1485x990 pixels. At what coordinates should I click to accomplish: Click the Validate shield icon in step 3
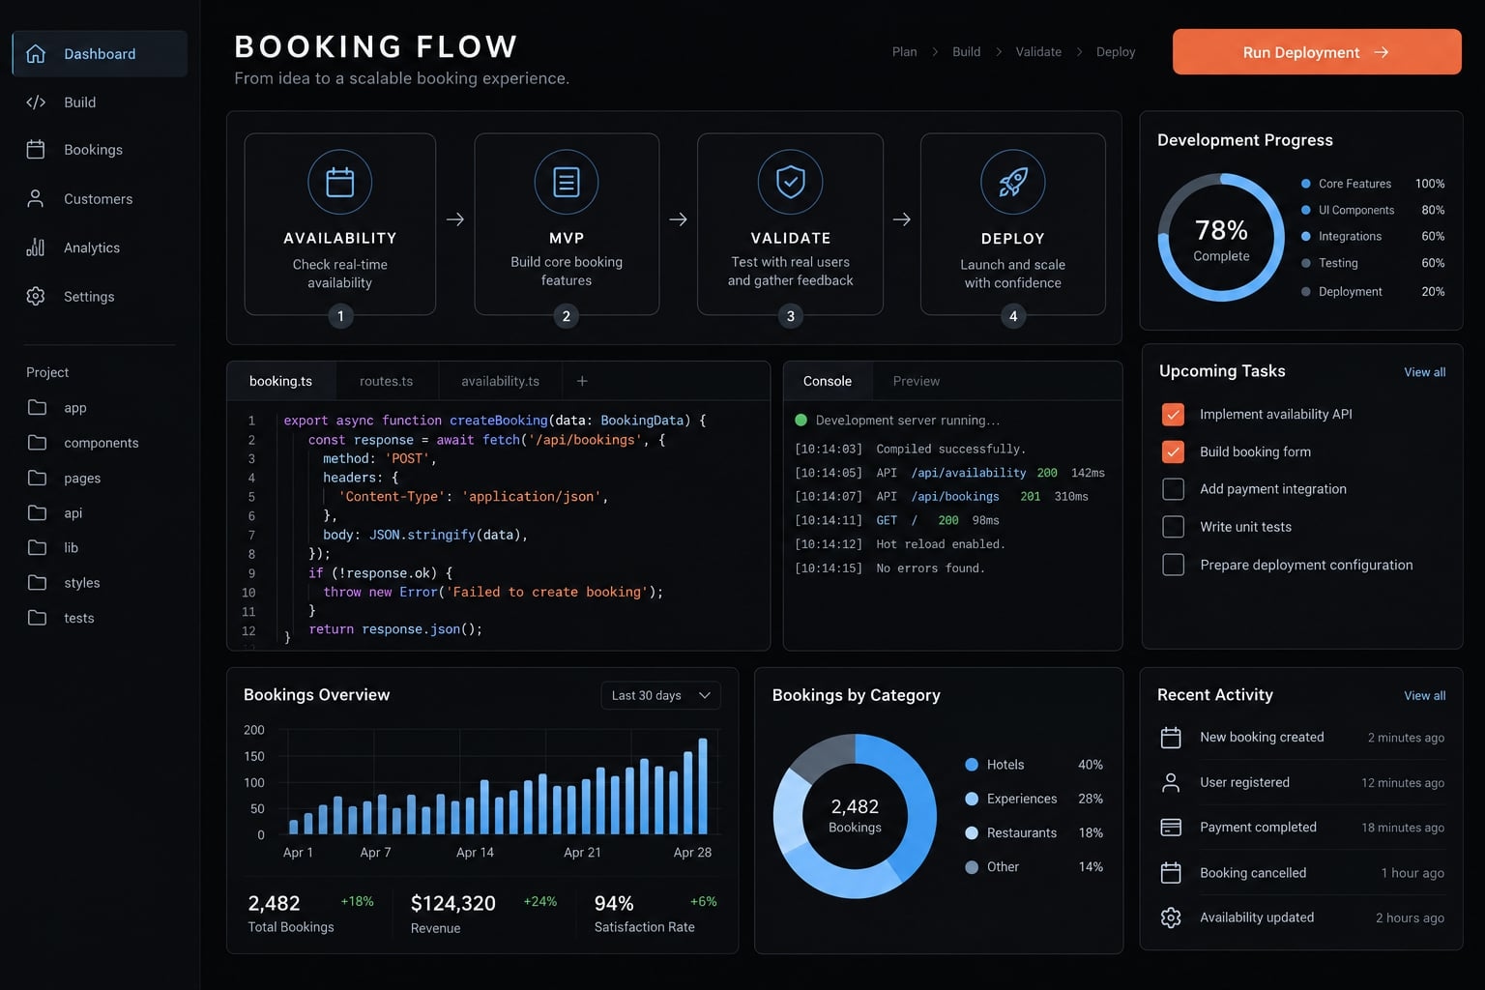(x=791, y=182)
